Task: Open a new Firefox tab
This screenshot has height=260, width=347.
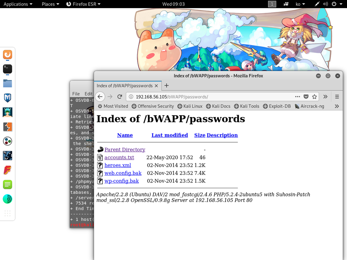Action: tap(166, 86)
